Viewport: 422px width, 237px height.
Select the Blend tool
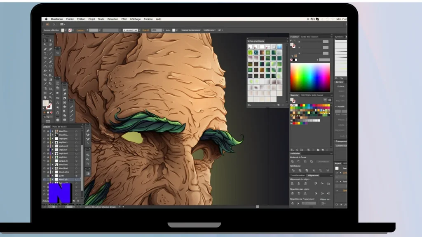[x=50, y=84]
